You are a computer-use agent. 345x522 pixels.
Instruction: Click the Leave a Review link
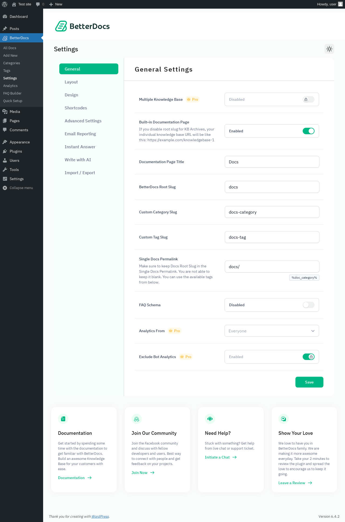pyautogui.click(x=295, y=483)
